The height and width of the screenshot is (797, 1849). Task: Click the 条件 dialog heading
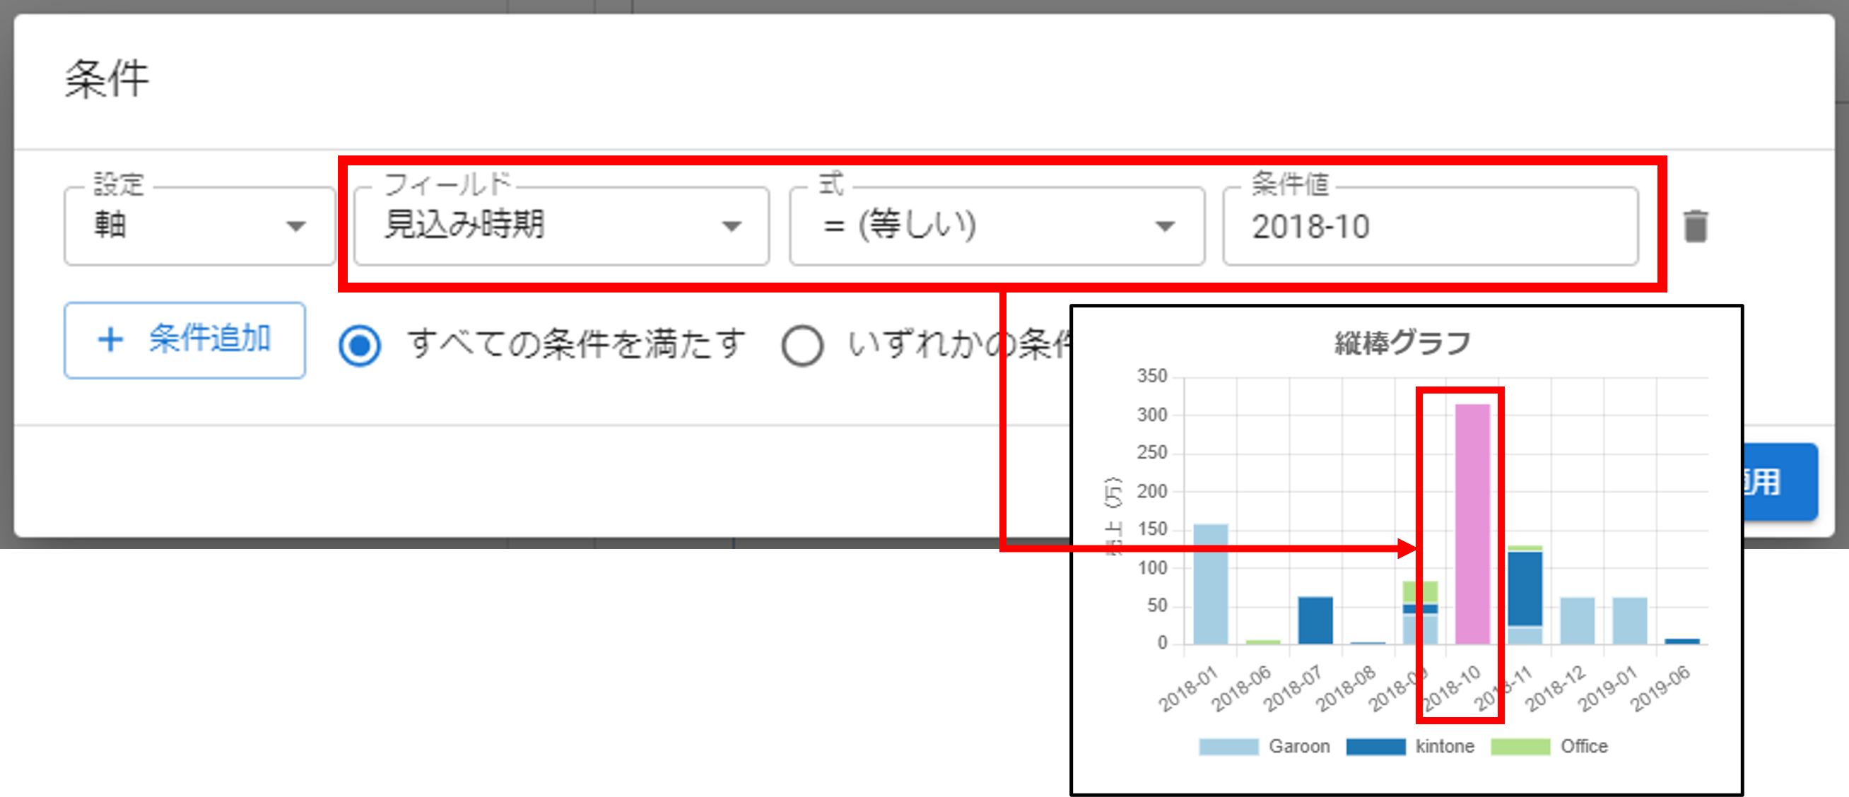point(107,79)
